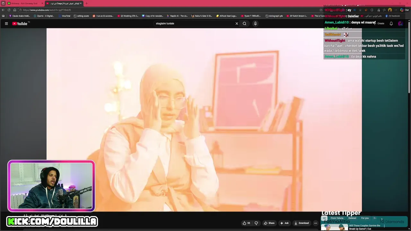The height and width of the screenshot is (231, 411).
Task: Start voice search with microphone icon
Action: click(x=255, y=23)
